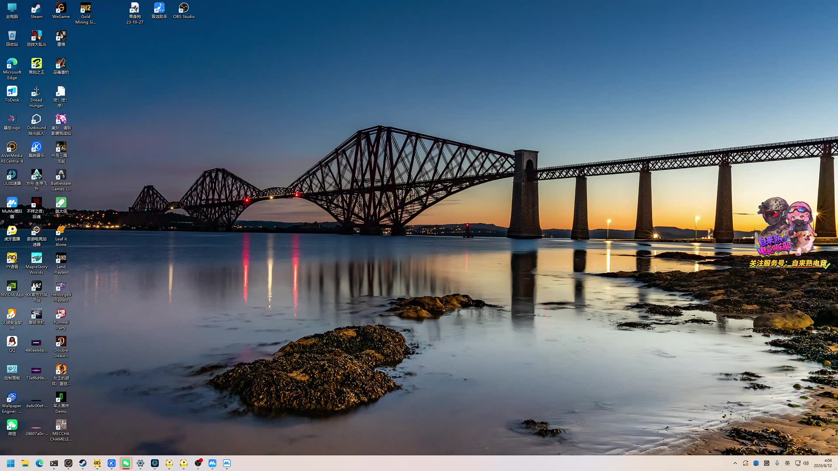Open the 酷狗音乐 desktop icon
The image size is (838, 471).
[37, 150]
